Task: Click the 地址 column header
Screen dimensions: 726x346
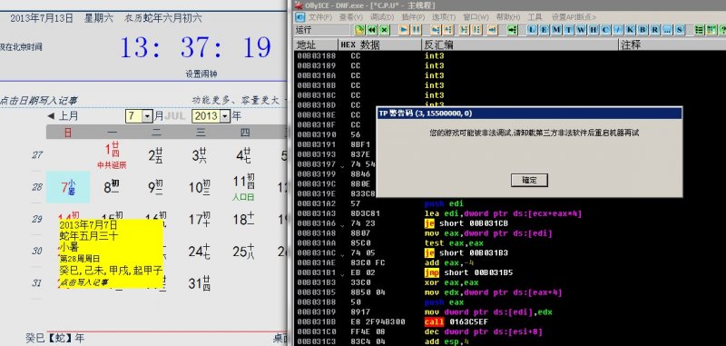Action: pyautogui.click(x=316, y=44)
